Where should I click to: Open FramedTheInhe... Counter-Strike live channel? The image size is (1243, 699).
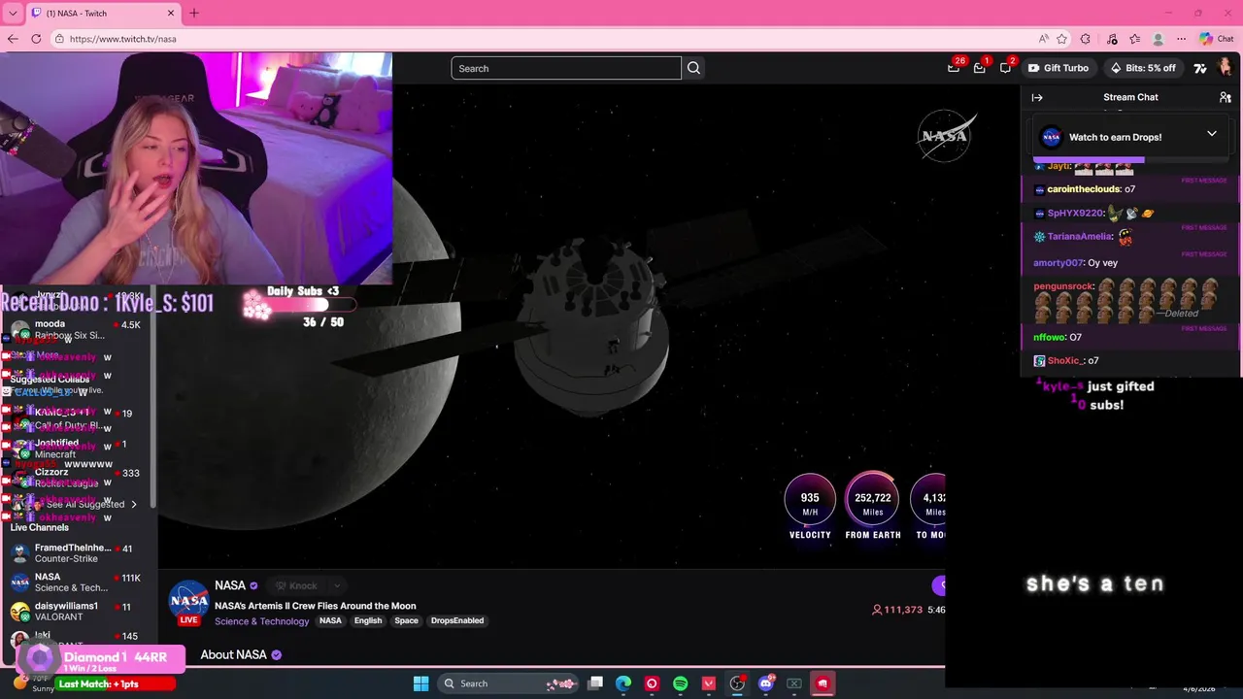pyautogui.click(x=78, y=553)
